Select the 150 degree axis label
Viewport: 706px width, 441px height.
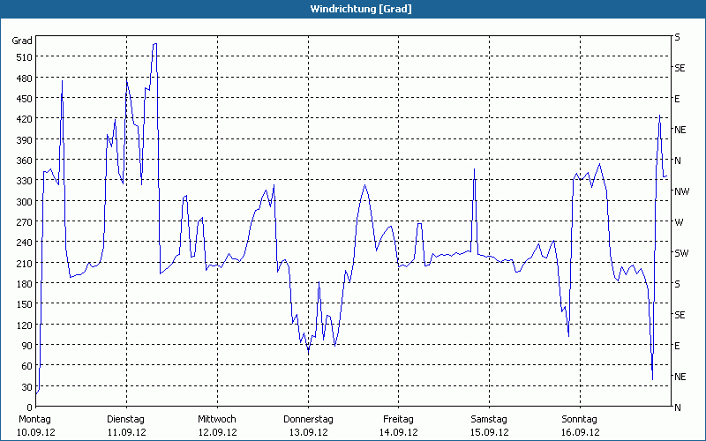[x=25, y=304]
